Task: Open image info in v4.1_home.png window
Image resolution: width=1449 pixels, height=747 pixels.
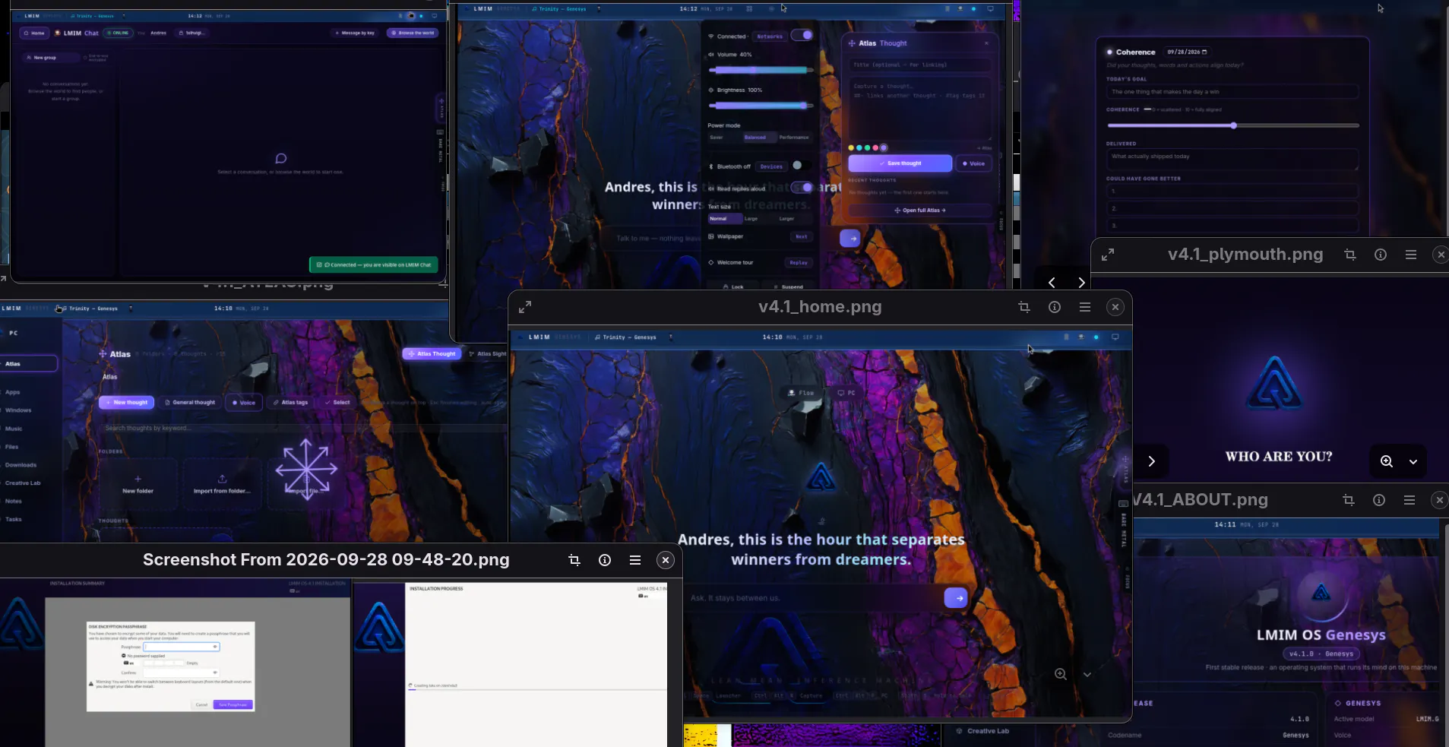Action: click(x=1055, y=307)
